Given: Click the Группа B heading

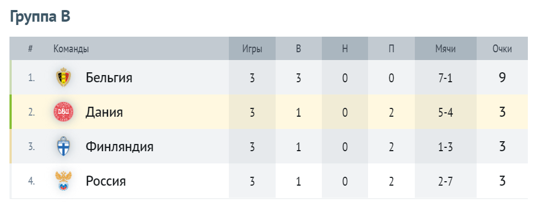Looking at the screenshot, I should (40, 16).
